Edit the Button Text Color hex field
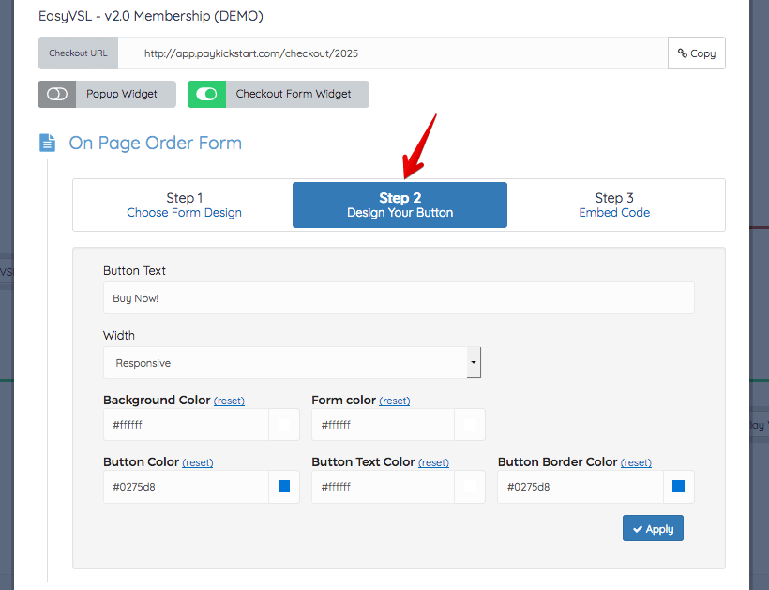Image resolution: width=769 pixels, height=590 pixels. point(383,487)
